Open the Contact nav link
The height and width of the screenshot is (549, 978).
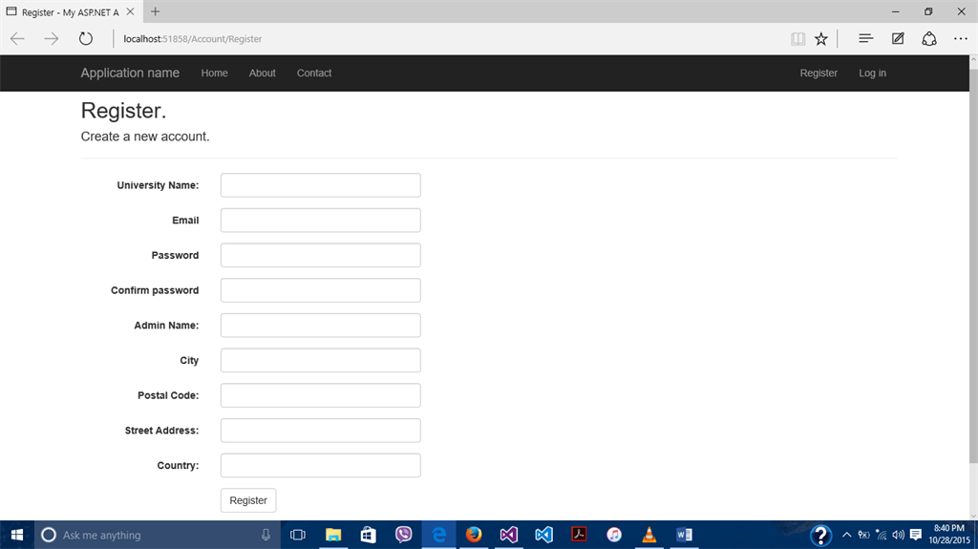coord(313,73)
